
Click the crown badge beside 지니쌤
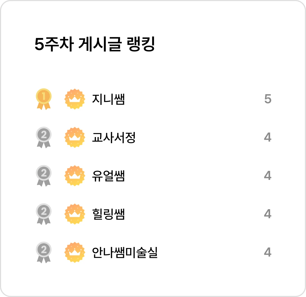click(x=75, y=99)
